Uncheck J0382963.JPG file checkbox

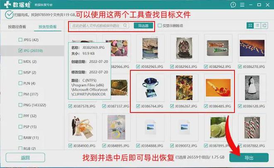(x=172, y=67)
